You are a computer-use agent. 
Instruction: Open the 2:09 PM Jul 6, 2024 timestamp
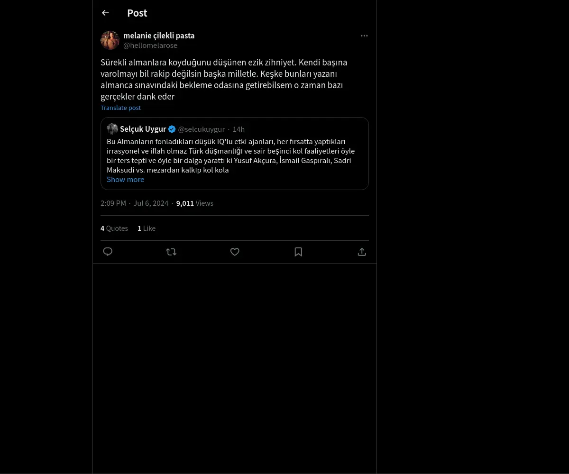pyautogui.click(x=134, y=203)
